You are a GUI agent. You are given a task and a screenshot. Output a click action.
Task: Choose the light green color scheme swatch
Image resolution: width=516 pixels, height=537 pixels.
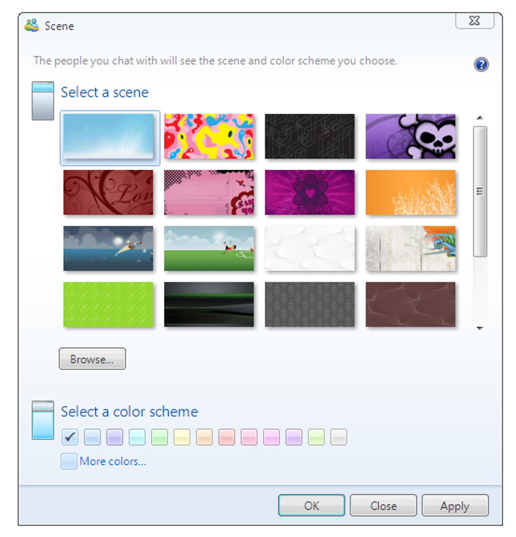click(159, 437)
